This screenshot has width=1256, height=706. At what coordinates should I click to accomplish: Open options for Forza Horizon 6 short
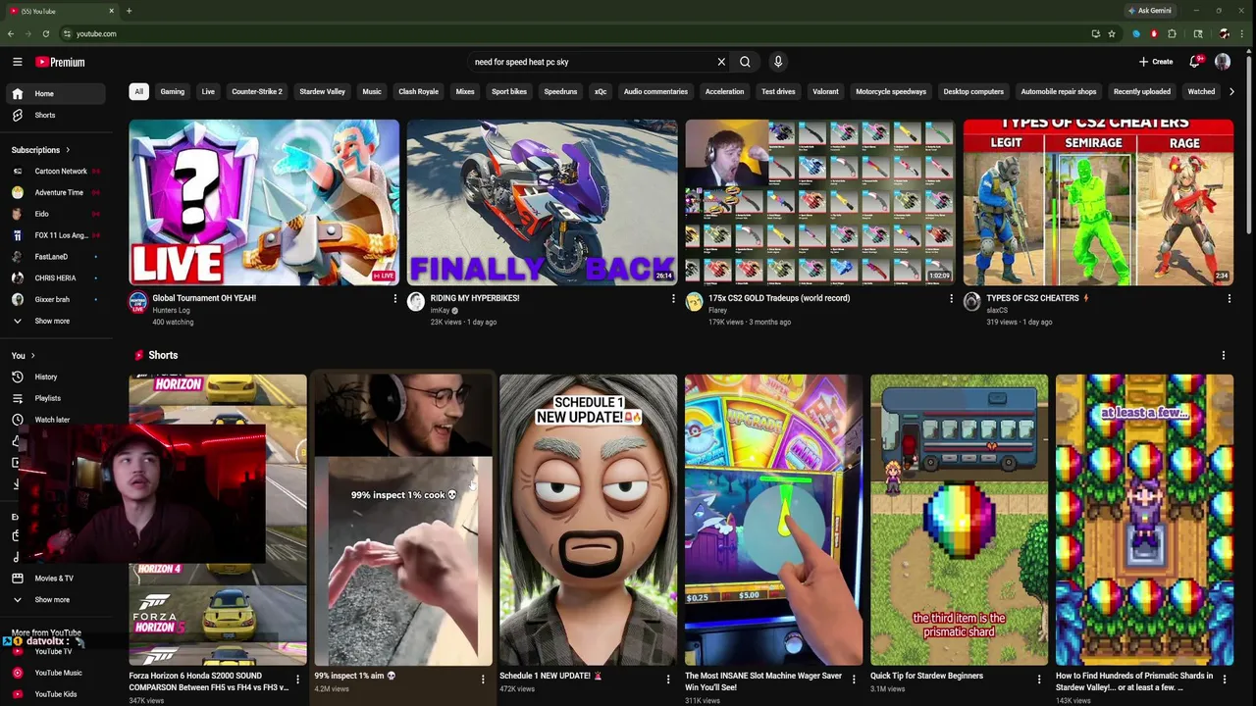[x=297, y=679]
